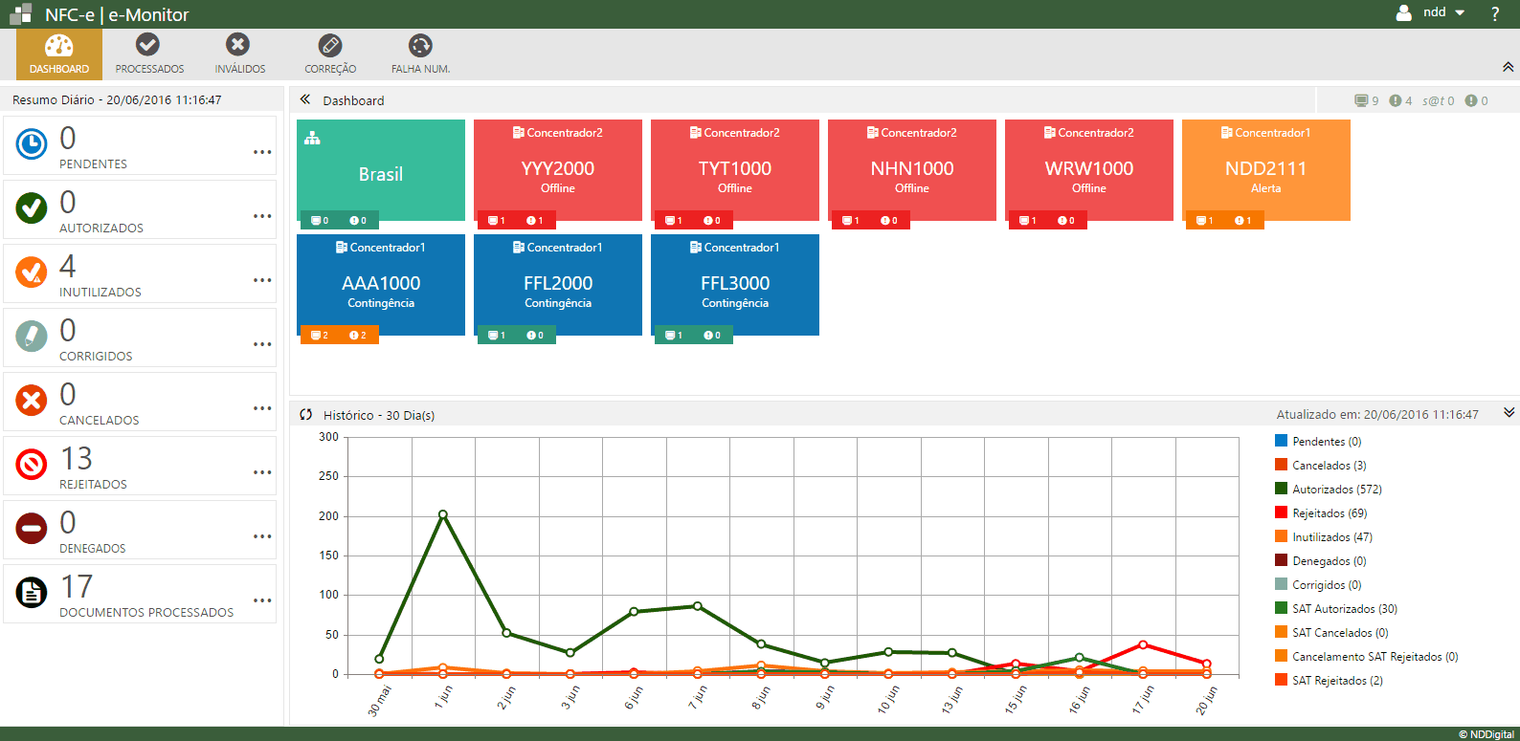Open the Inutilizados options menu

click(x=262, y=280)
